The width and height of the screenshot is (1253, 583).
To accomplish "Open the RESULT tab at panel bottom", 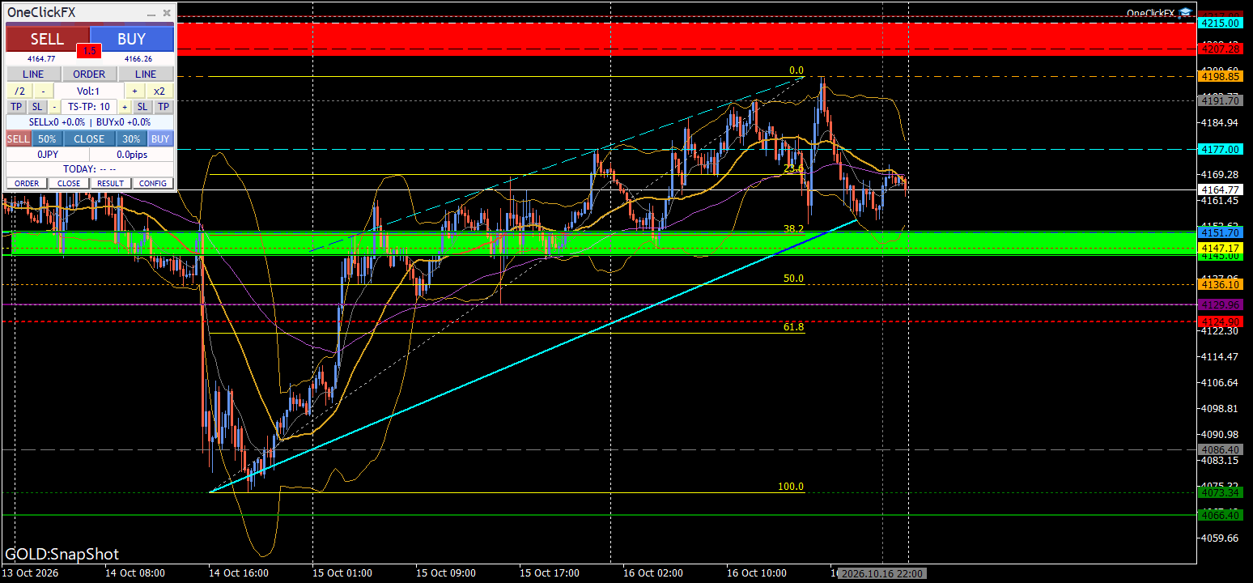I will 111,183.
